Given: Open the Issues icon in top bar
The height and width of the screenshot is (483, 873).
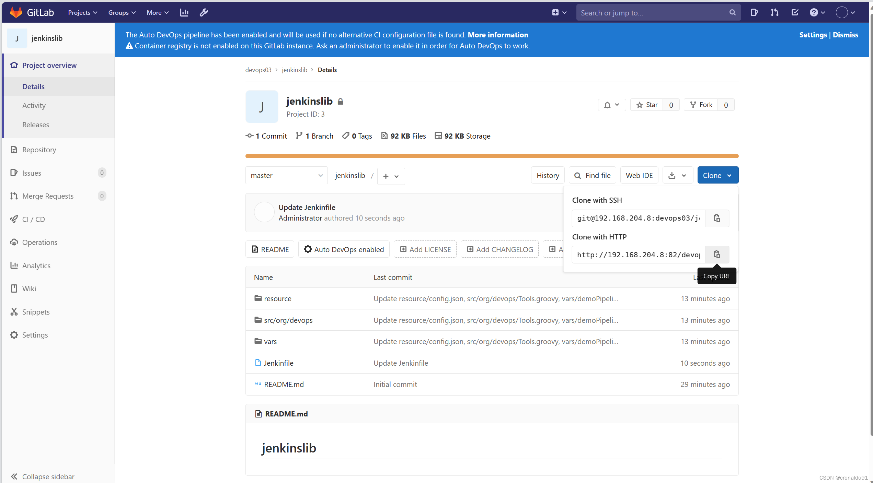Looking at the screenshot, I should click(754, 13).
